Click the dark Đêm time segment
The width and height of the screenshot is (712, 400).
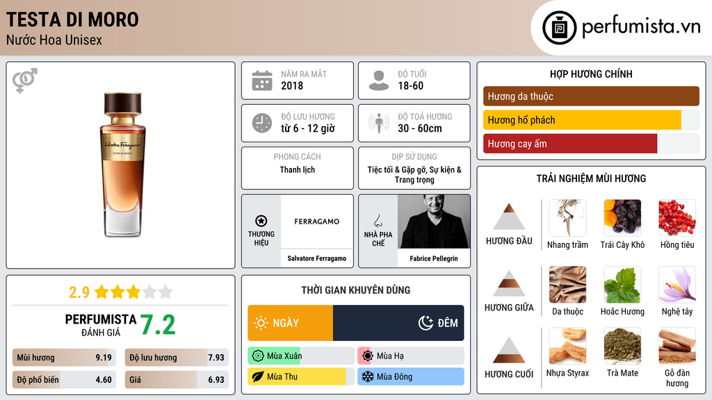pyautogui.click(x=398, y=323)
